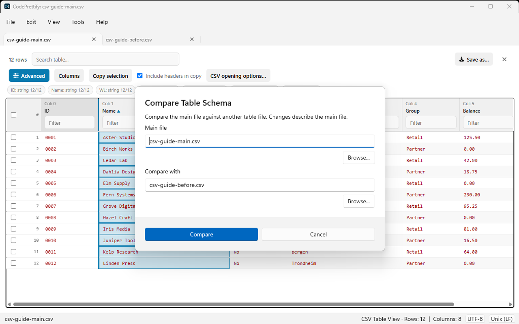Focus the Main file path field
Image resolution: width=519 pixels, height=324 pixels.
259,141
